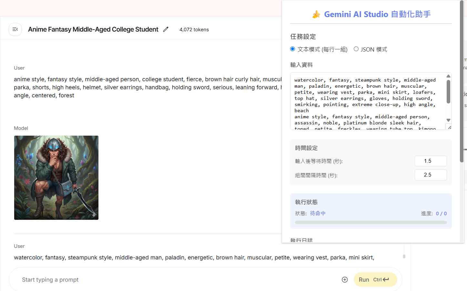
Task: Click the execution progress bar
Action: (371, 222)
